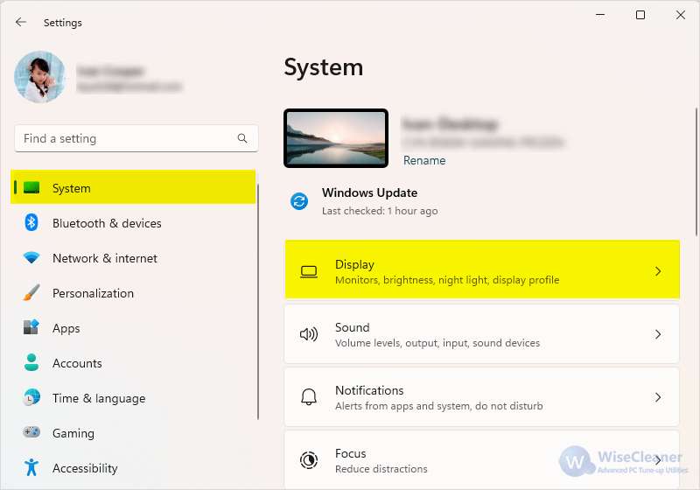Click the Sound speaker icon

point(309,333)
